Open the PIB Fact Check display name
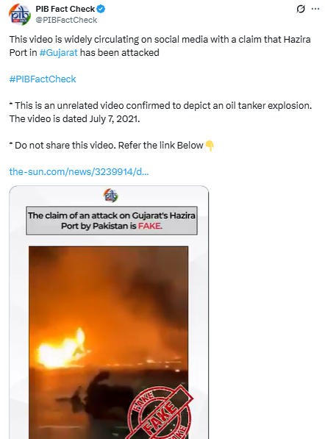 [x=65, y=9]
